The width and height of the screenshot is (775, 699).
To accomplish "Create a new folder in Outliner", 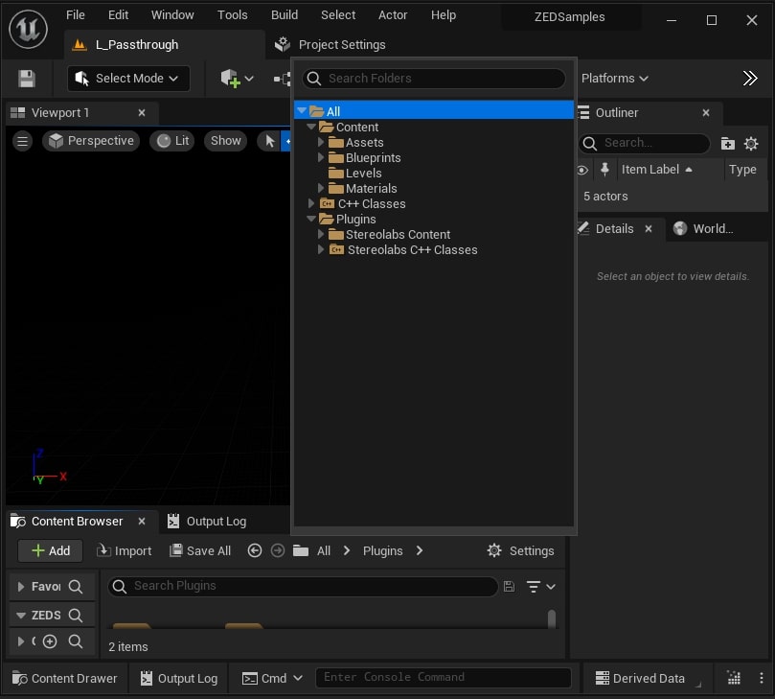I will [x=727, y=144].
